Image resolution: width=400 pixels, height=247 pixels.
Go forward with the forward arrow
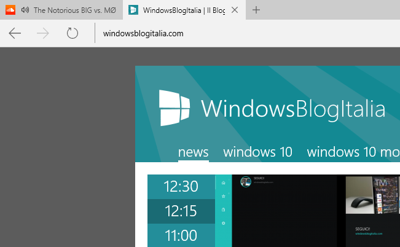tap(43, 33)
